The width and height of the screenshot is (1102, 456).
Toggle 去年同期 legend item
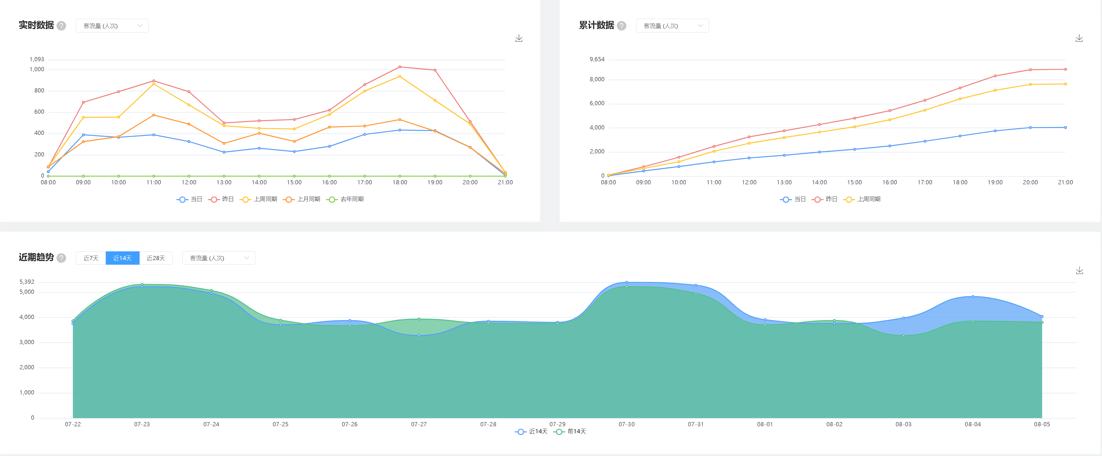345,199
